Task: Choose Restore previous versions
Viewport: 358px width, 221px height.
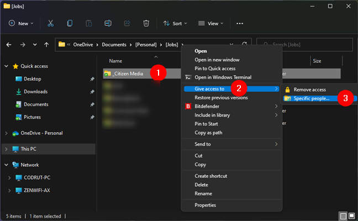Action: 231,98
